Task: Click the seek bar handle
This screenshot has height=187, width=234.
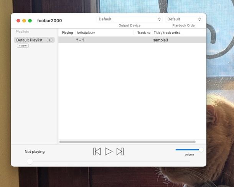Action: click(30, 161)
